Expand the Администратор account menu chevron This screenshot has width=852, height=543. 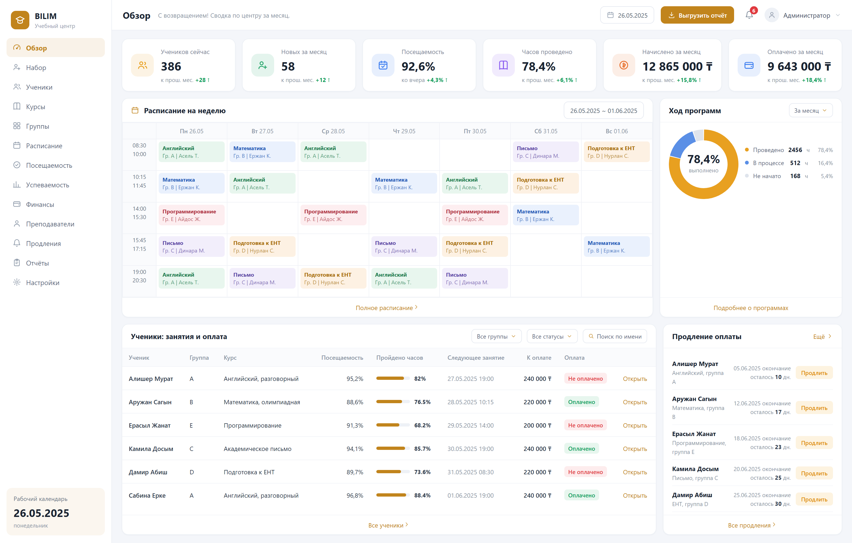tap(838, 15)
